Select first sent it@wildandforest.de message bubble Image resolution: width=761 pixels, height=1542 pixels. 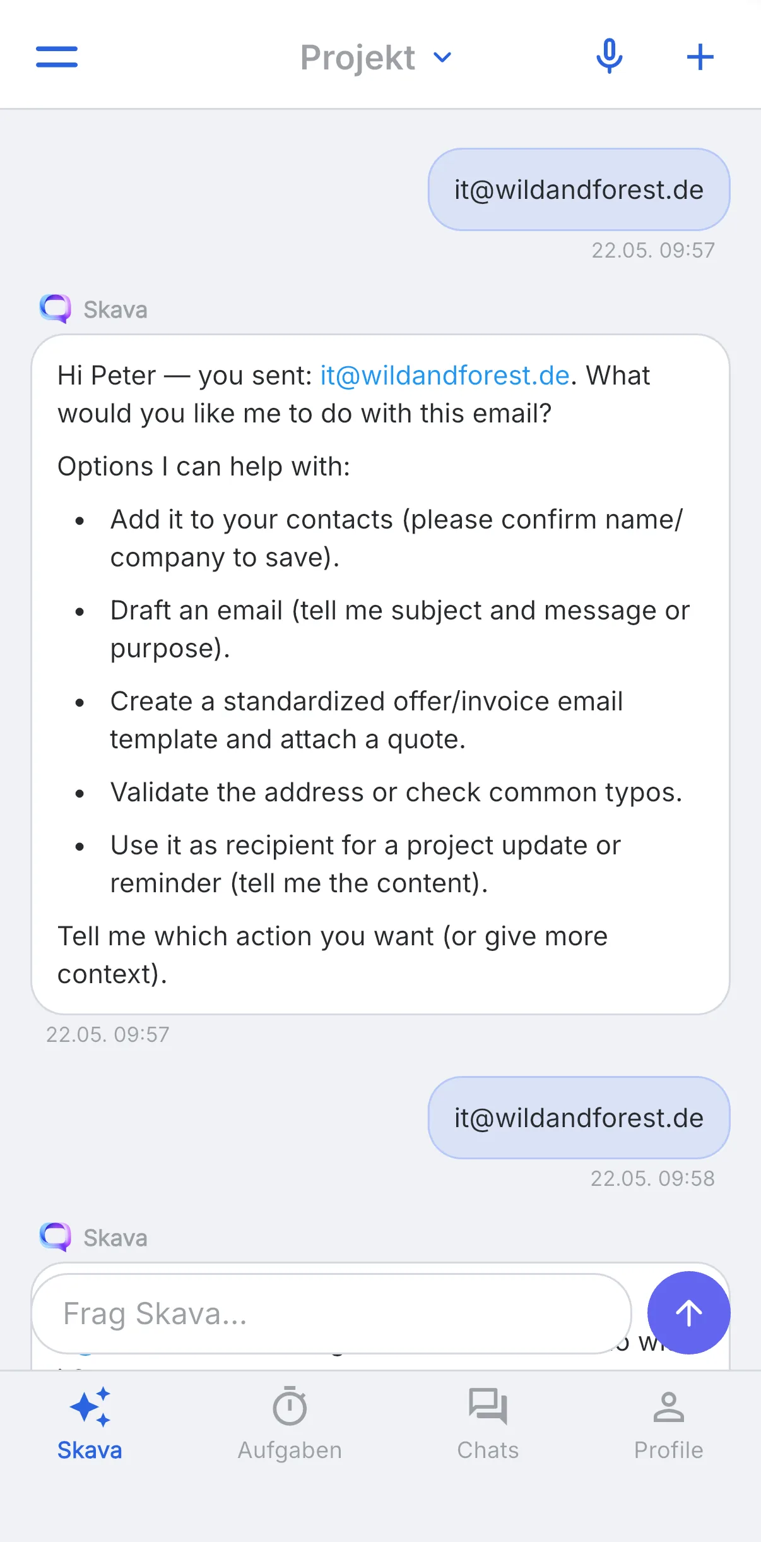579,189
